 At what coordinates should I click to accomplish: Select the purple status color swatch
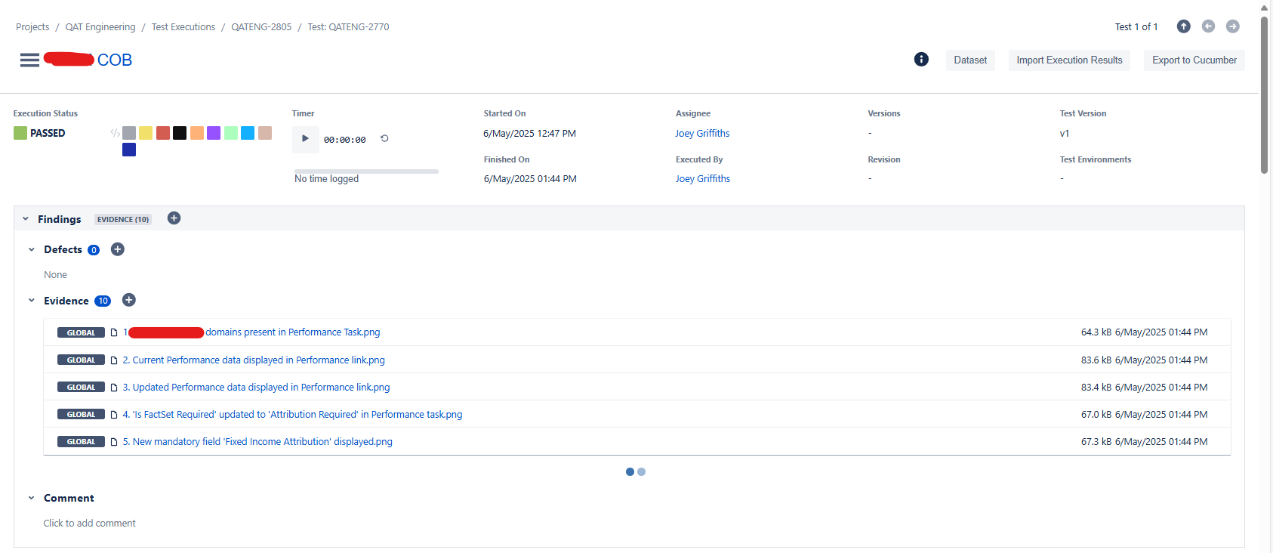214,133
